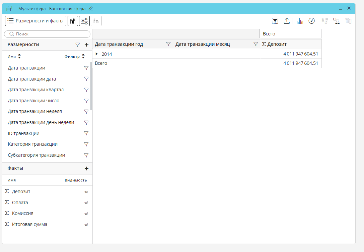Screen dimensions: 364x252
Task: Expand the 2014 year row
Action: point(97,54)
